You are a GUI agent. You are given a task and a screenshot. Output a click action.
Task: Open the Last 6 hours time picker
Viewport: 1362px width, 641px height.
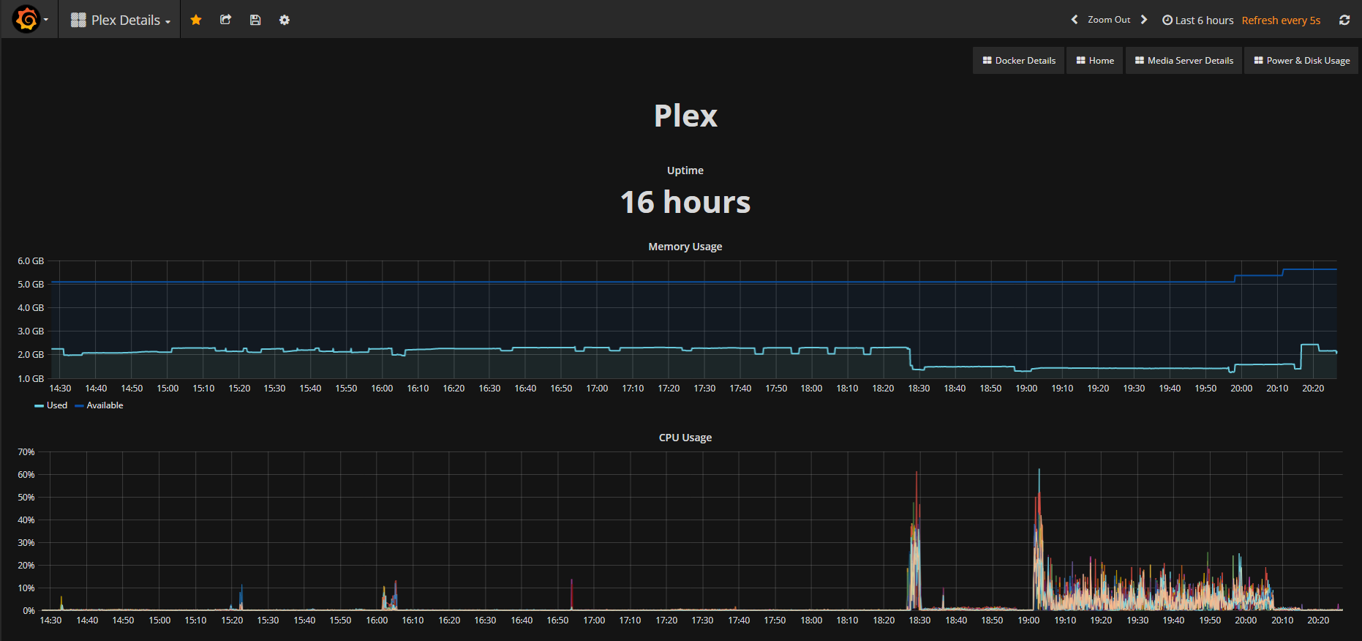(1197, 20)
